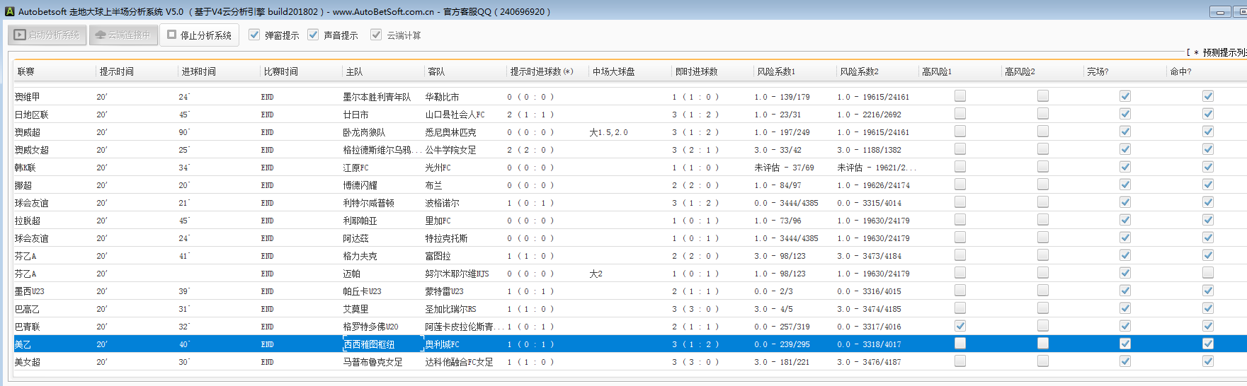Click the 停止分析系统 stop button
This screenshot has height=386, width=1247.
[199, 35]
